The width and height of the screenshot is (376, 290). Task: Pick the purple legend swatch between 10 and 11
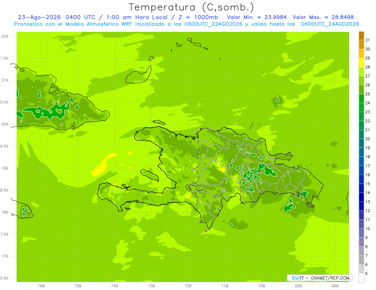coord(361,224)
